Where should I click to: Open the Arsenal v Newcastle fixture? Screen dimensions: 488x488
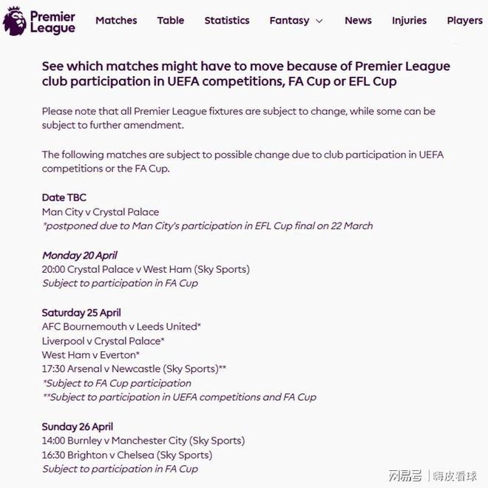pos(134,369)
